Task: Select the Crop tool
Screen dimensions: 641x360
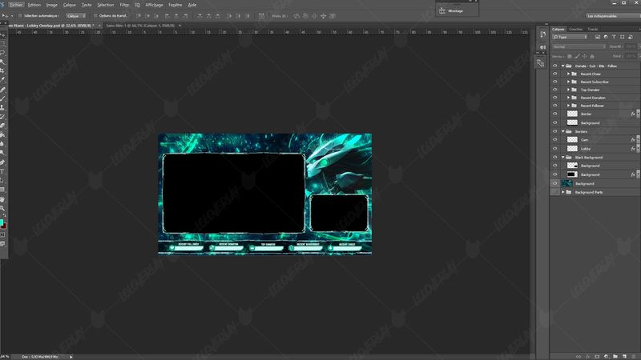Action: 3,70
